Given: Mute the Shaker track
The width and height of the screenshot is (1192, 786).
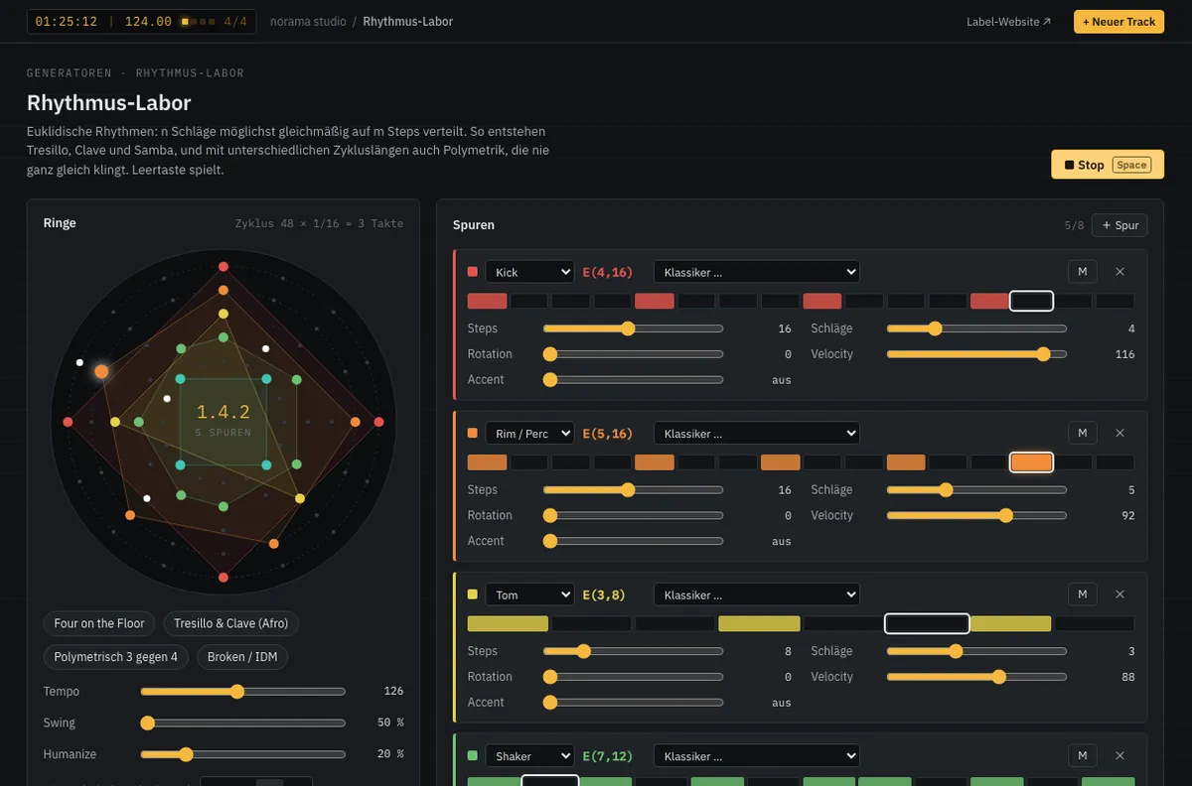Looking at the screenshot, I should (1082, 756).
